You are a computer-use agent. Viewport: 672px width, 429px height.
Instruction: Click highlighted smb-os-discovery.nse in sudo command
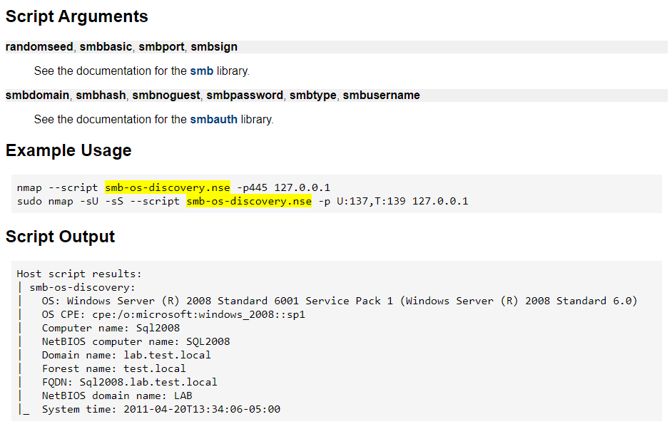[249, 201]
